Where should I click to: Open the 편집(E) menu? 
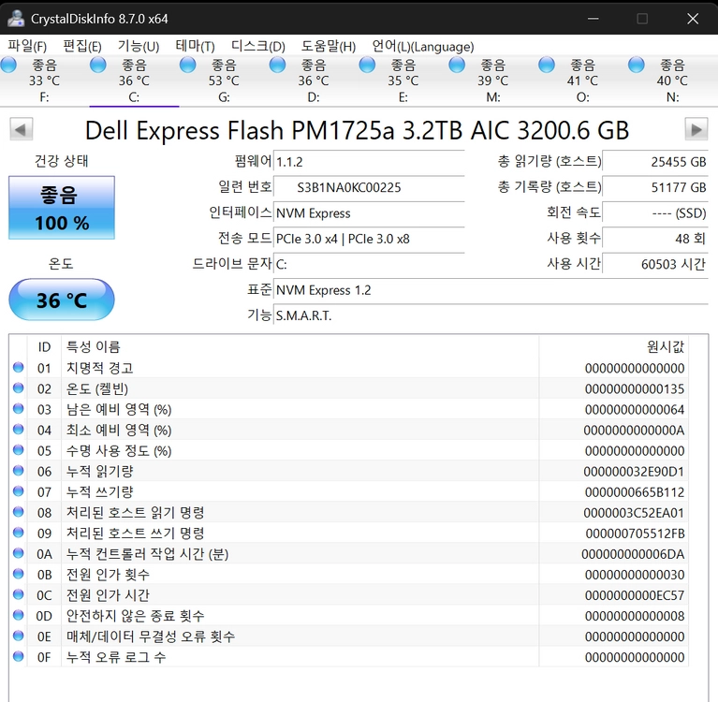[82, 46]
